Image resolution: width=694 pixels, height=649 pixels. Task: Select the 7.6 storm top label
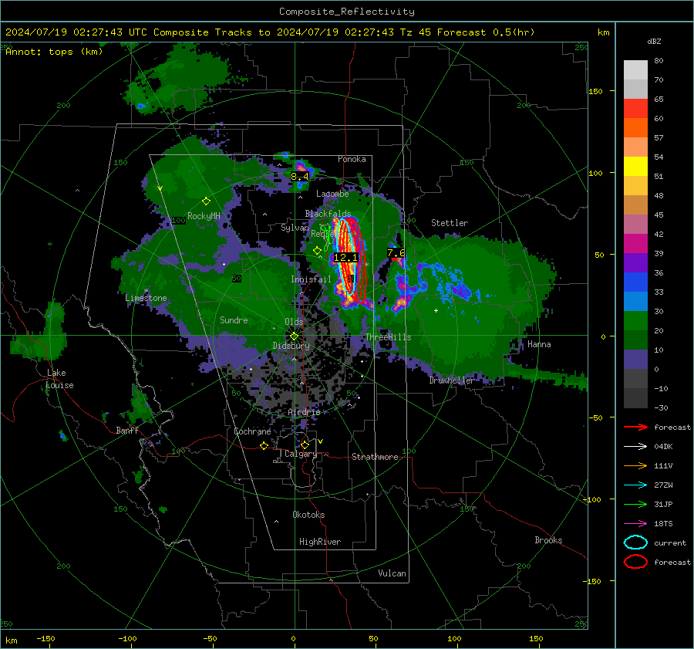(x=396, y=253)
